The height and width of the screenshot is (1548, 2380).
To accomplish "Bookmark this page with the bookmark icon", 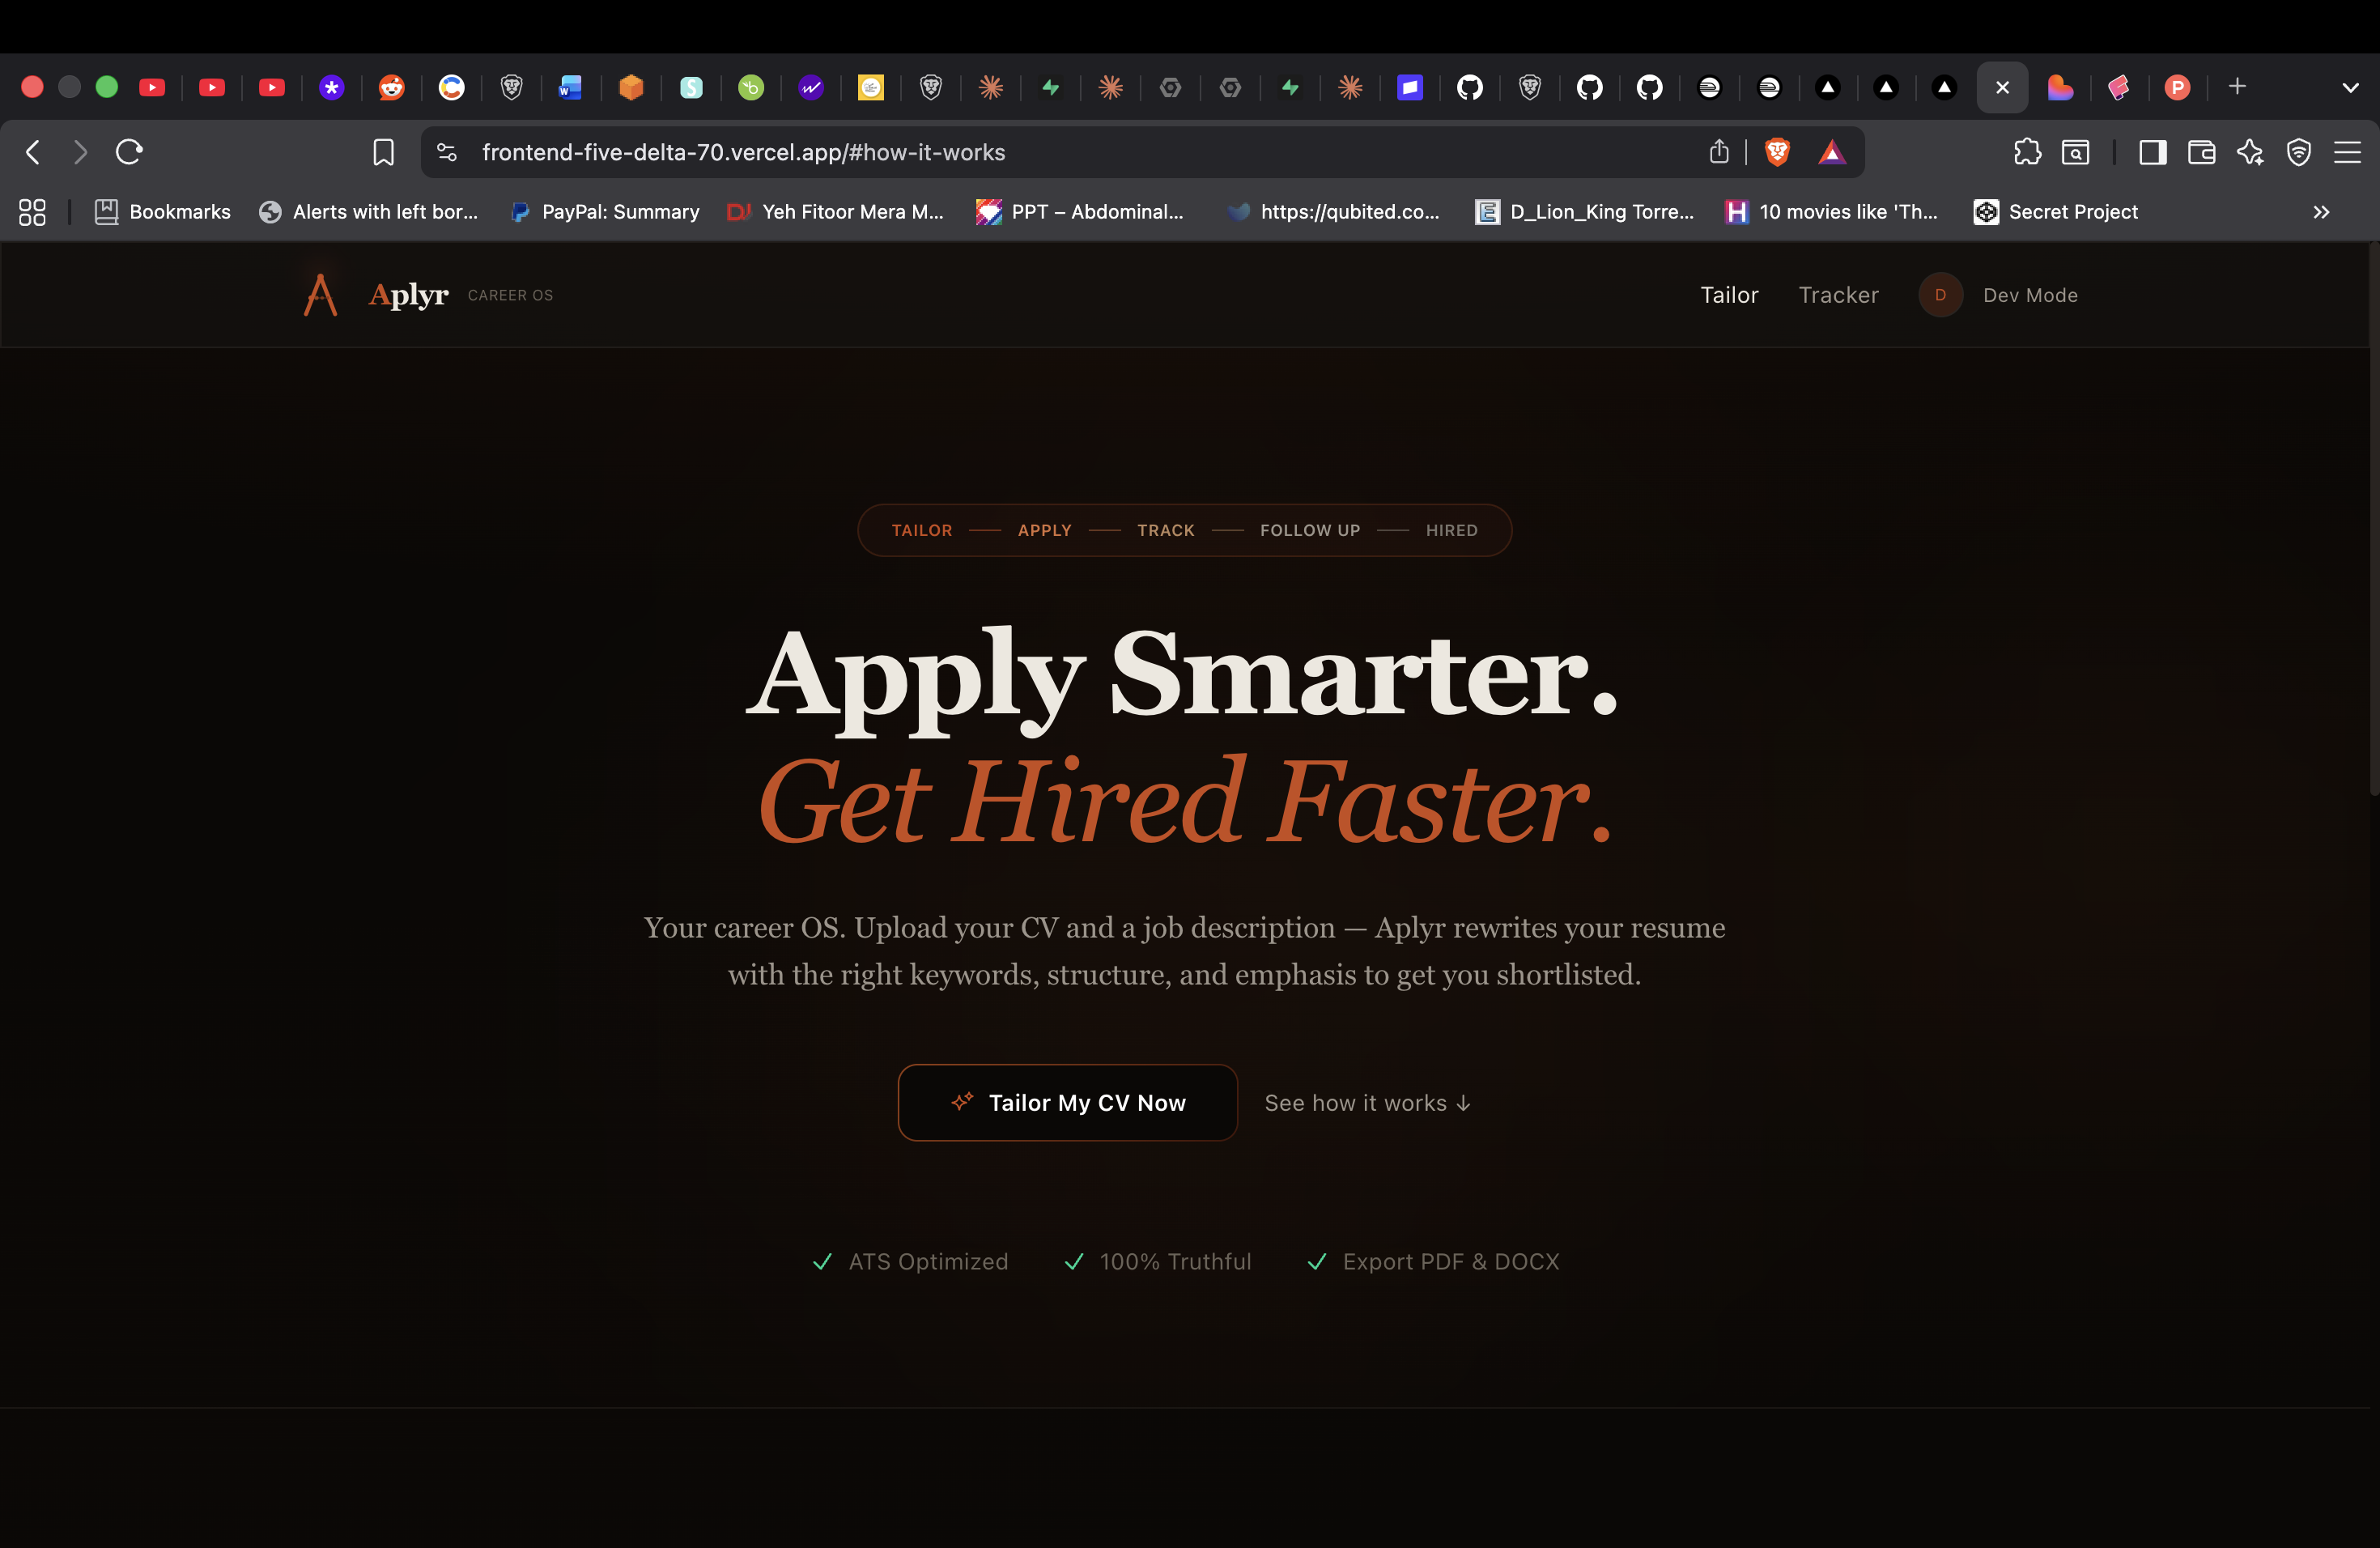I will click(x=383, y=152).
